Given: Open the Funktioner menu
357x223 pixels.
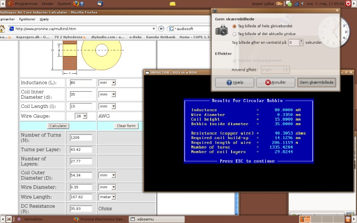Looking at the screenshot, I should tap(27, 19).
